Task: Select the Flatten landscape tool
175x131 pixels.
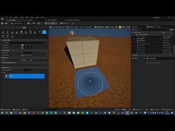Action: (17, 32)
